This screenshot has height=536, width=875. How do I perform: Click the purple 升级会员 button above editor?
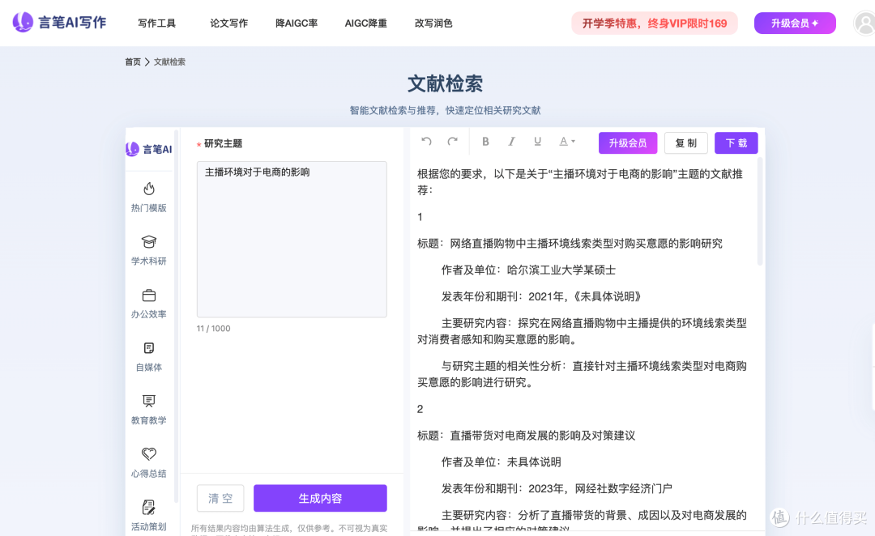pyautogui.click(x=628, y=143)
